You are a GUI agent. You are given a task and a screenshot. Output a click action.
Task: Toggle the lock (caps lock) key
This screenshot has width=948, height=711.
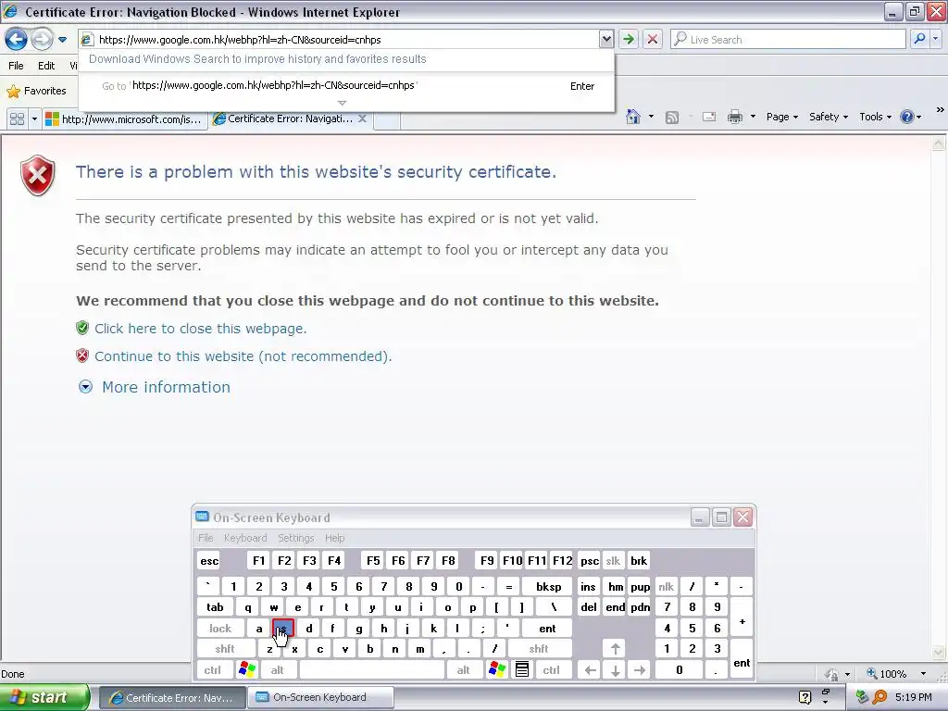pos(220,629)
